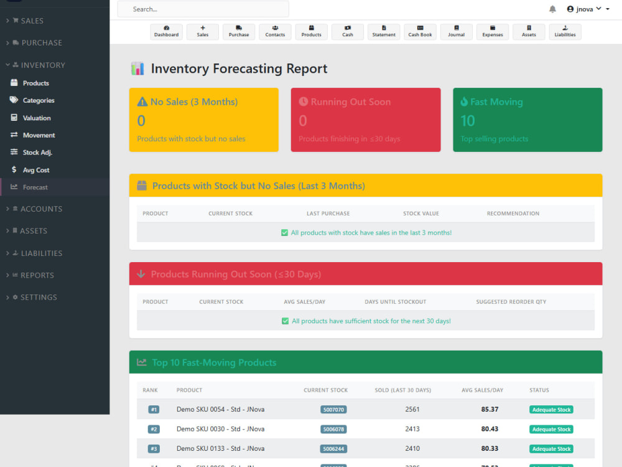Click the warning triangle icon on No Sales card
Viewport: 622px width, 467px height.
pyautogui.click(x=142, y=101)
